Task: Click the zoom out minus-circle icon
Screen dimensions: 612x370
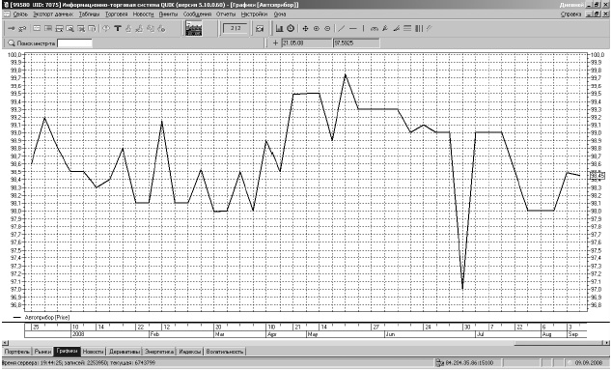Action: [x=327, y=29]
